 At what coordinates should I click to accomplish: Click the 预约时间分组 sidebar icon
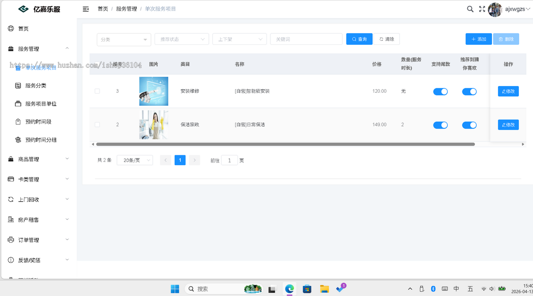(18, 140)
